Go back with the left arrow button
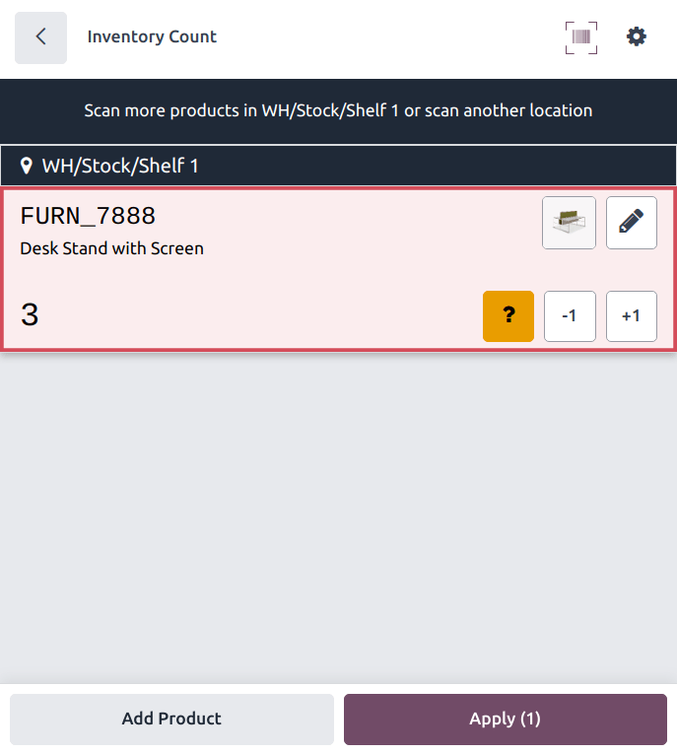 [40, 37]
